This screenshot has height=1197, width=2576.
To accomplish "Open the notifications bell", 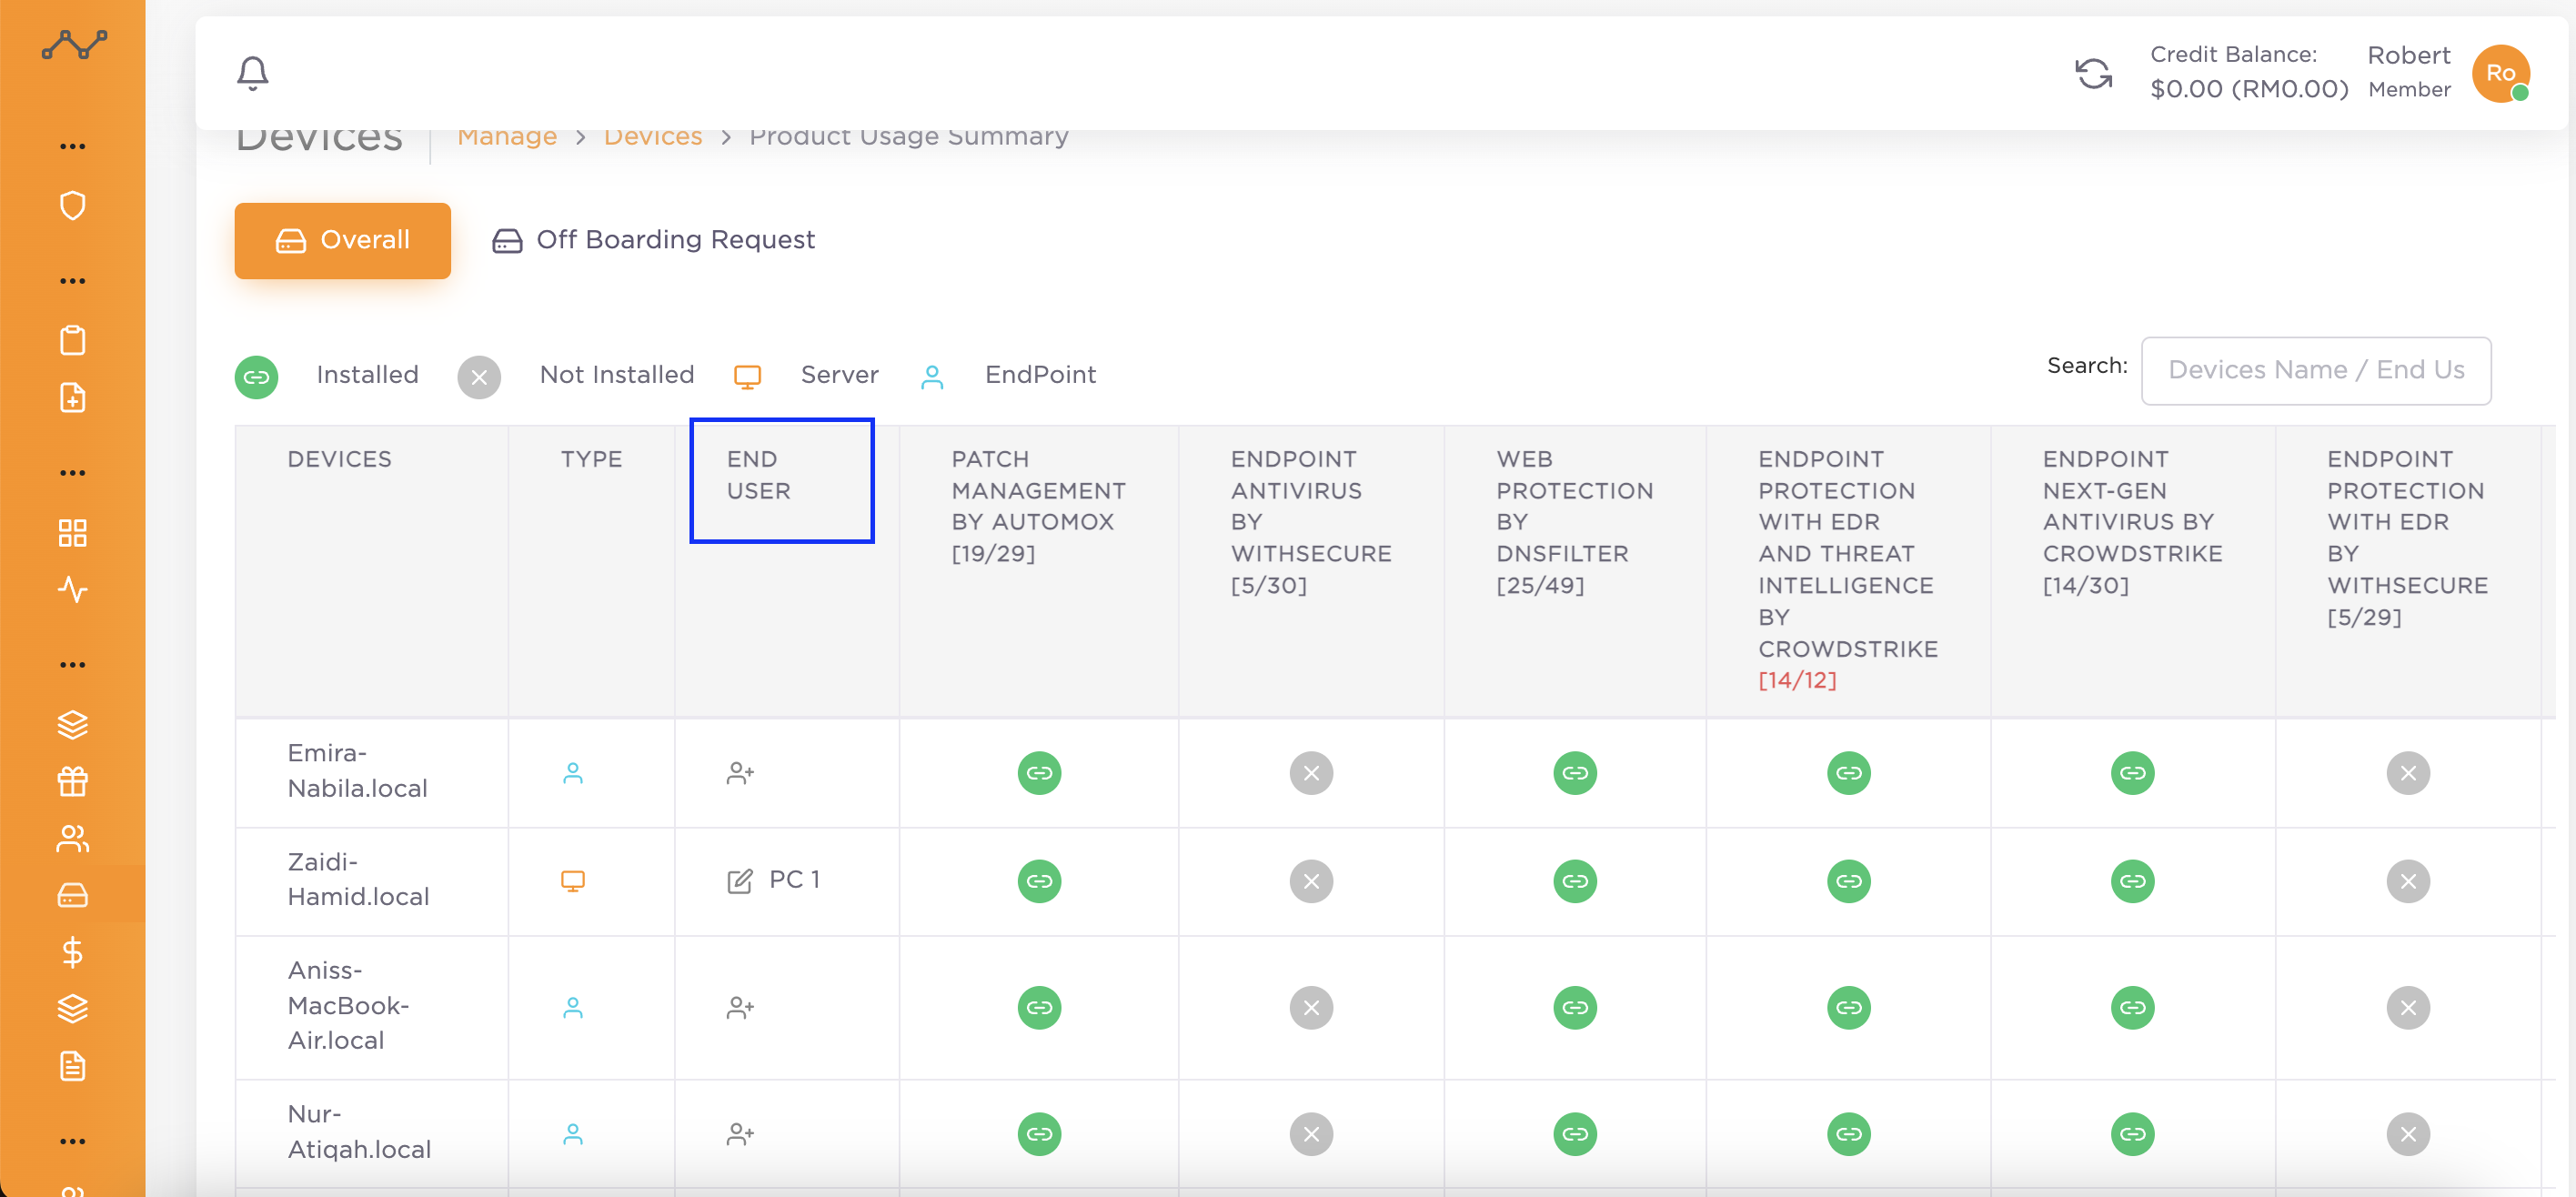I will coord(252,73).
